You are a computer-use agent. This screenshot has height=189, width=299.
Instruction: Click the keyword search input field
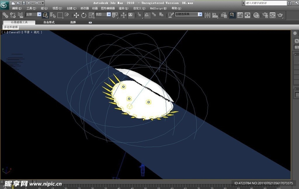coord(266,3)
